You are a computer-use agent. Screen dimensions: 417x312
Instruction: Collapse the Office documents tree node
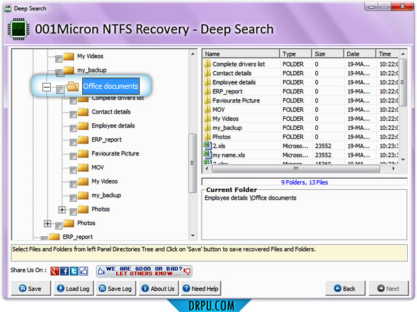pyautogui.click(x=46, y=87)
